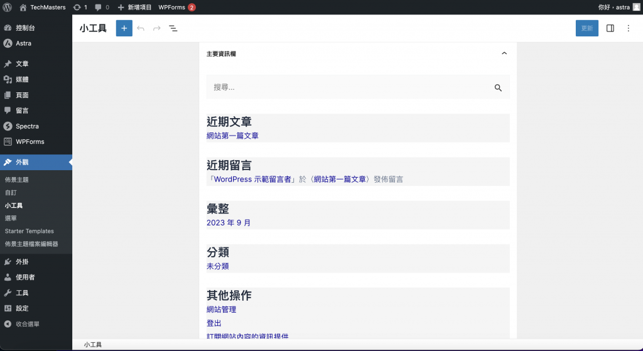Screen dimensions: 643x351
Task: Open 留言 comments in sidebar
Action: click(x=36, y=111)
